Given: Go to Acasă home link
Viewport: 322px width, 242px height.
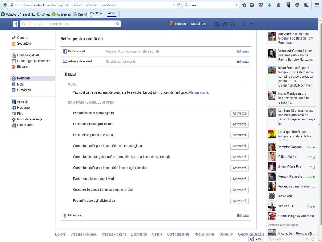Looking at the screenshot, I should 195,24.
